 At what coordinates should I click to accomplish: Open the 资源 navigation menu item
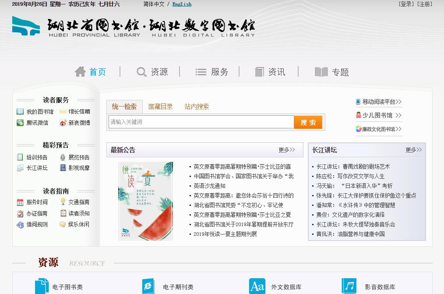(x=152, y=72)
